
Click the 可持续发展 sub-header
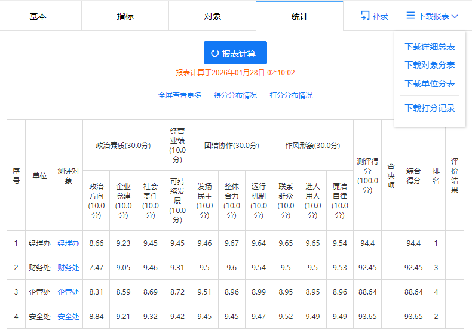(x=177, y=200)
